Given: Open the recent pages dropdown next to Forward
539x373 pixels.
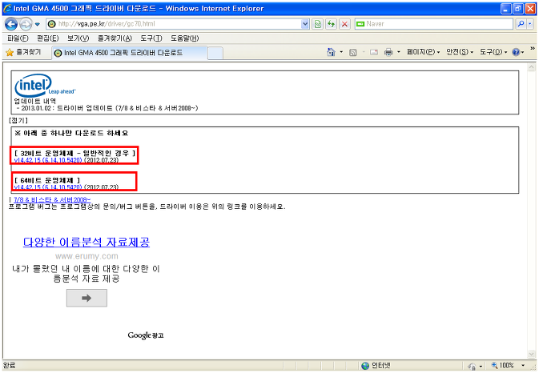Looking at the screenshot, I should pyautogui.click(x=38, y=24).
